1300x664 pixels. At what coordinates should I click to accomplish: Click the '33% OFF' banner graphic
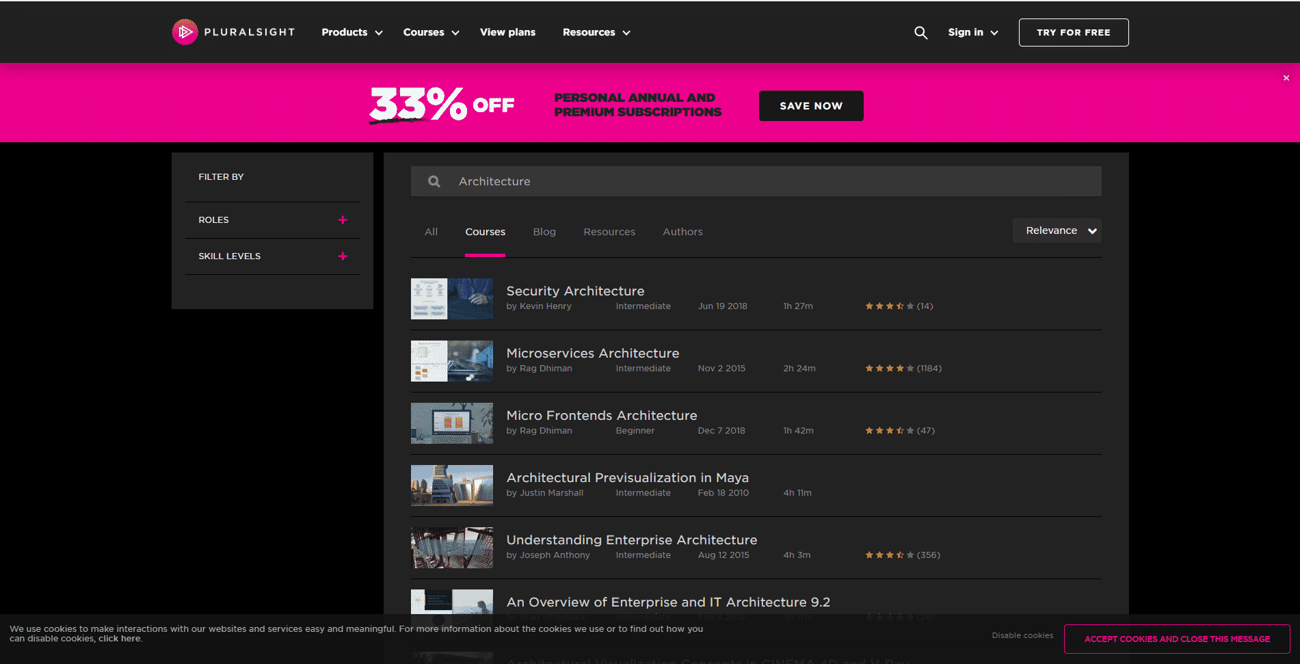pyautogui.click(x=442, y=105)
